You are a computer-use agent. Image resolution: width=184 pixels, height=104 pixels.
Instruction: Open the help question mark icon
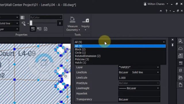[x=166, y=11]
